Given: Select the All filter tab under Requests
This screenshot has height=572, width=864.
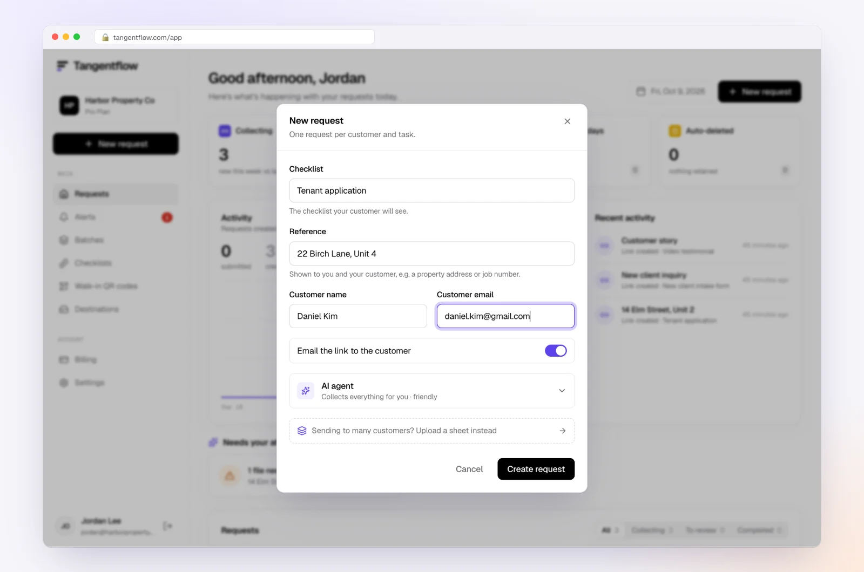Looking at the screenshot, I should [x=610, y=530].
